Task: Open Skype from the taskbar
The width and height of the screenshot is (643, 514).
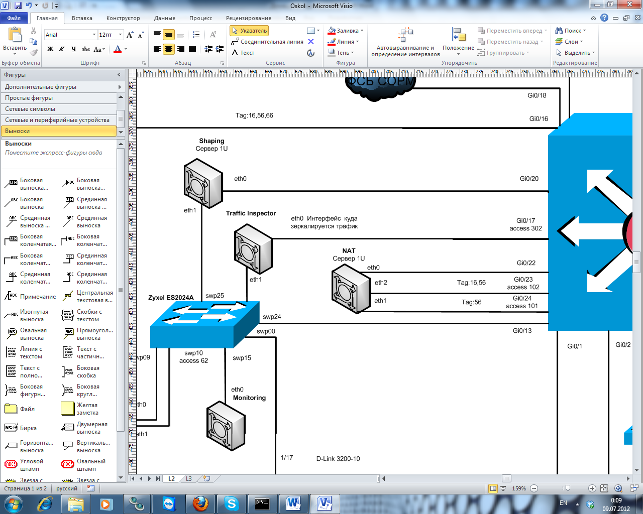Action: [x=232, y=503]
